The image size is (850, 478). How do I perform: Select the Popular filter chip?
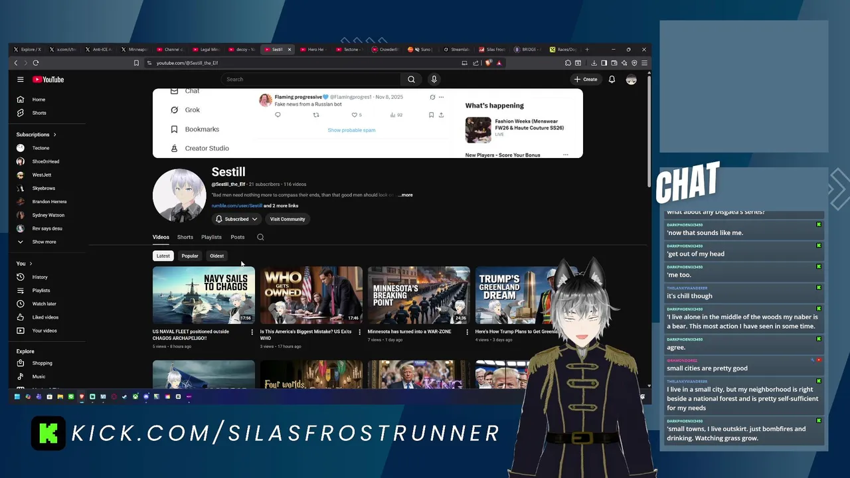click(190, 256)
